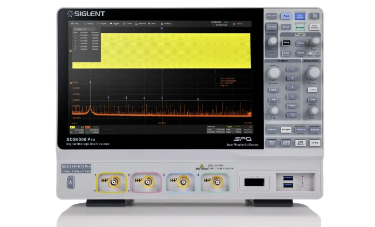The image size is (375, 227).
Task: Tap the orange F1 math info box
Action: [92, 130]
